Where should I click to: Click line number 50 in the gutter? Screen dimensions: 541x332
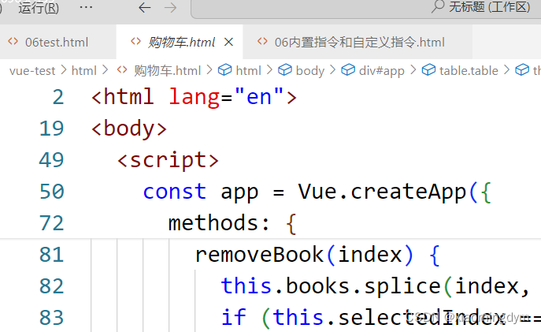point(52,192)
